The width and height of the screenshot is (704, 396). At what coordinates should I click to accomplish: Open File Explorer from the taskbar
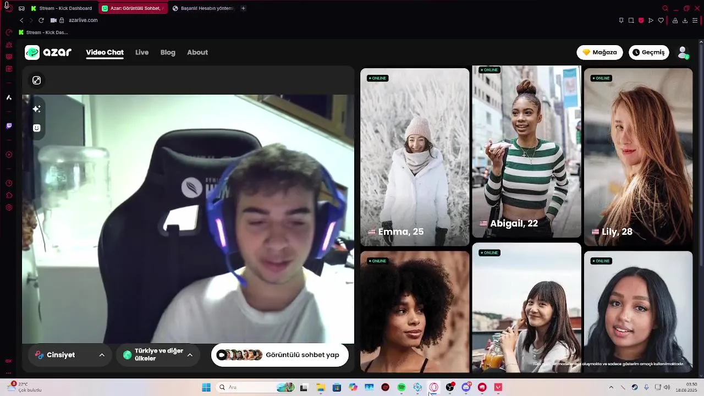tap(320, 387)
